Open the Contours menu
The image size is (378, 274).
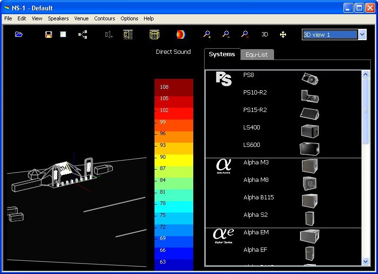tap(104, 18)
